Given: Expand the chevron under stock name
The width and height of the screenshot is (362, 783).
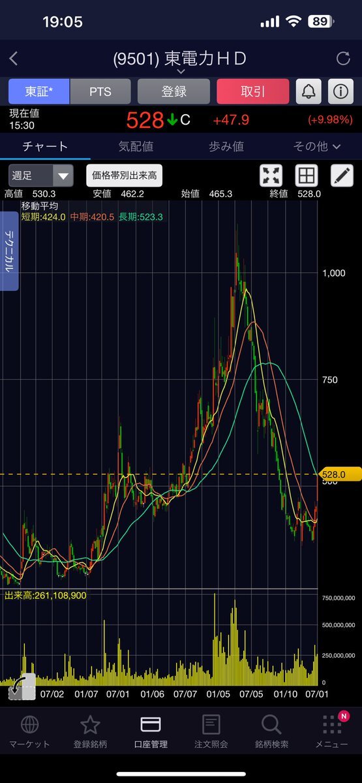Looking at the screenshot, I should [181, 72].
